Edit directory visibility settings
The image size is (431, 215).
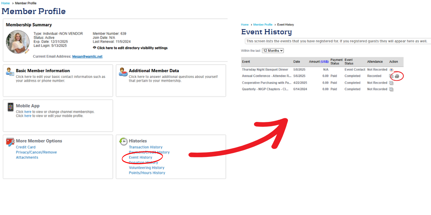(132, 48)
